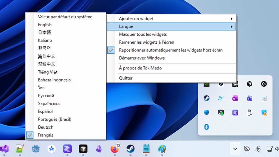Switch language to ไทย
Viewport: 279px width, 157px height.
[66, 88]
